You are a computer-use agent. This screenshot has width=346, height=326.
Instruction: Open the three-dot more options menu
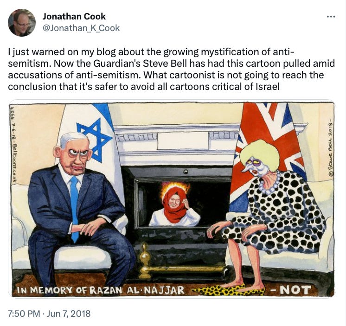[x=331, y=17]
